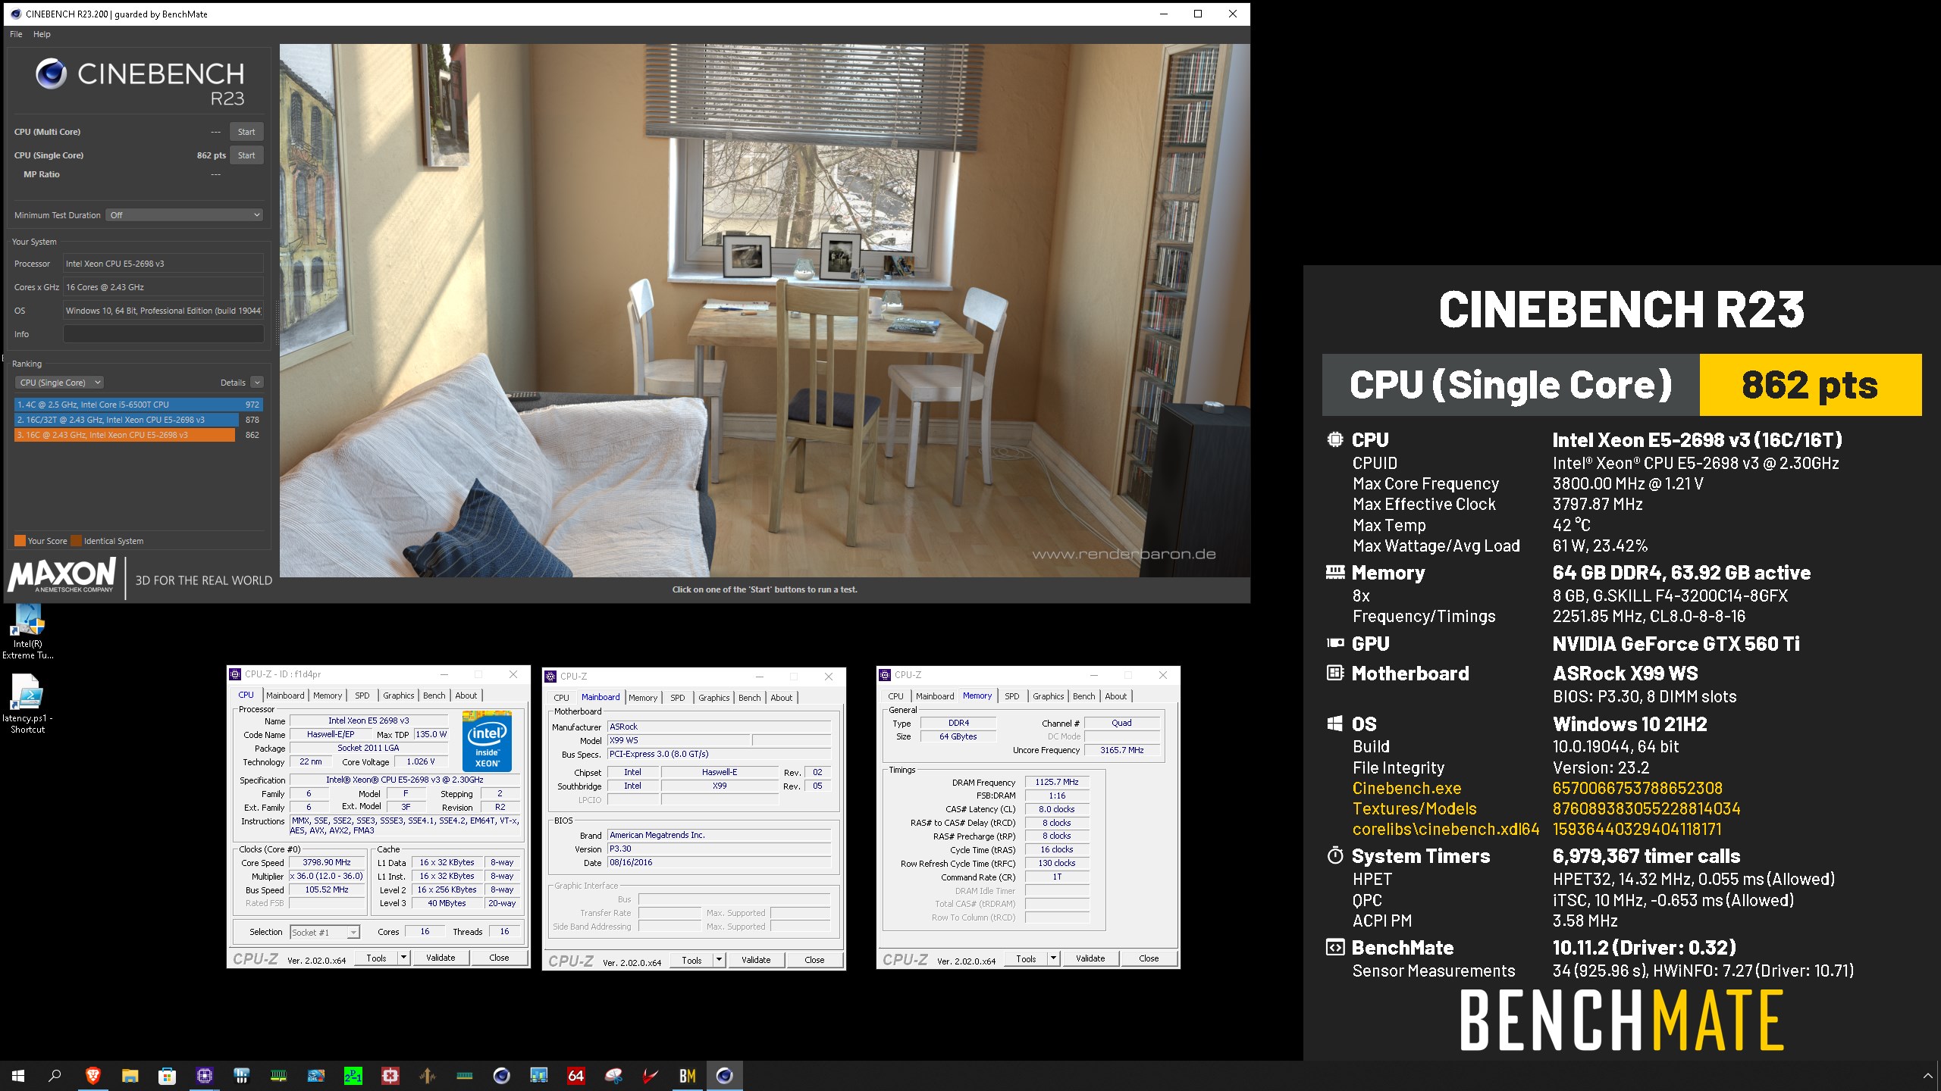The width and height of the screenshot is (1941, 1091).
Task: Open Graphics tab in CPU-Z Memory window
Action: (1048, 696)
